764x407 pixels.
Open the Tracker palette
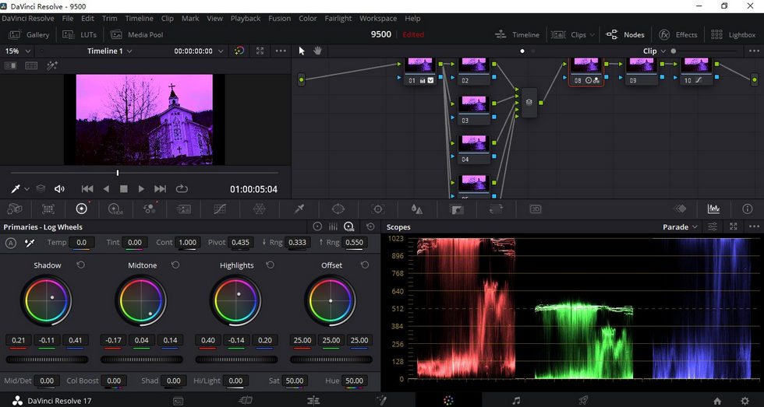pyautogui.click(x=377, y=209)
